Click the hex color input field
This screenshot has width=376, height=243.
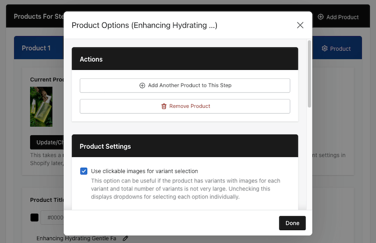[x=52, y=217]
